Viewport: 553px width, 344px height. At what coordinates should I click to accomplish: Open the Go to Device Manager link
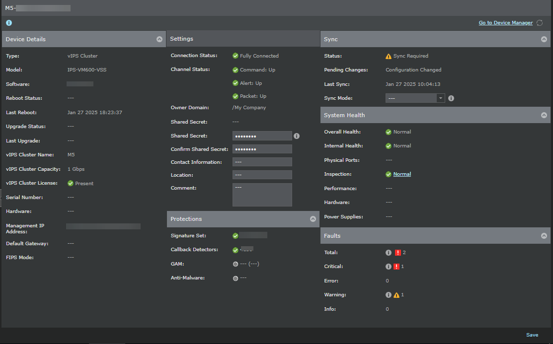[x=505, y=22]
